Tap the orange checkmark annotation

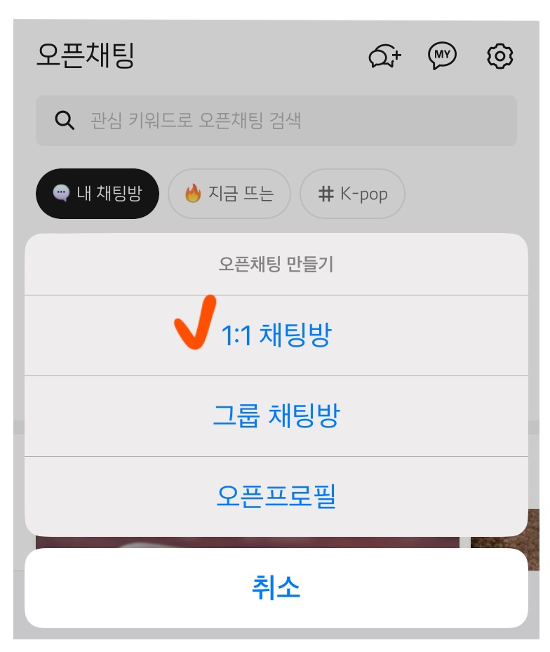196,323
